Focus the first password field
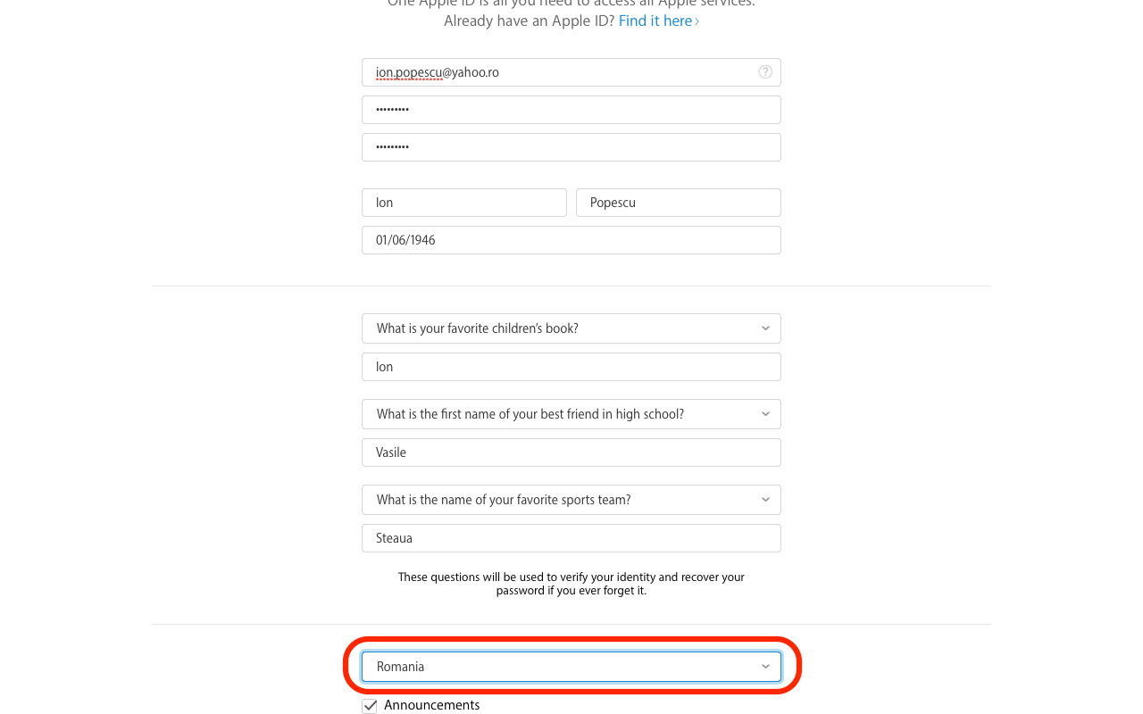 571,110
